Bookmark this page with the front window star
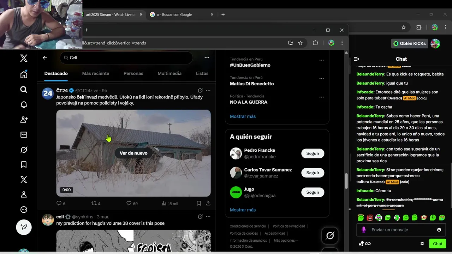The height and width of the screenshot is (254, 452). 300,43
